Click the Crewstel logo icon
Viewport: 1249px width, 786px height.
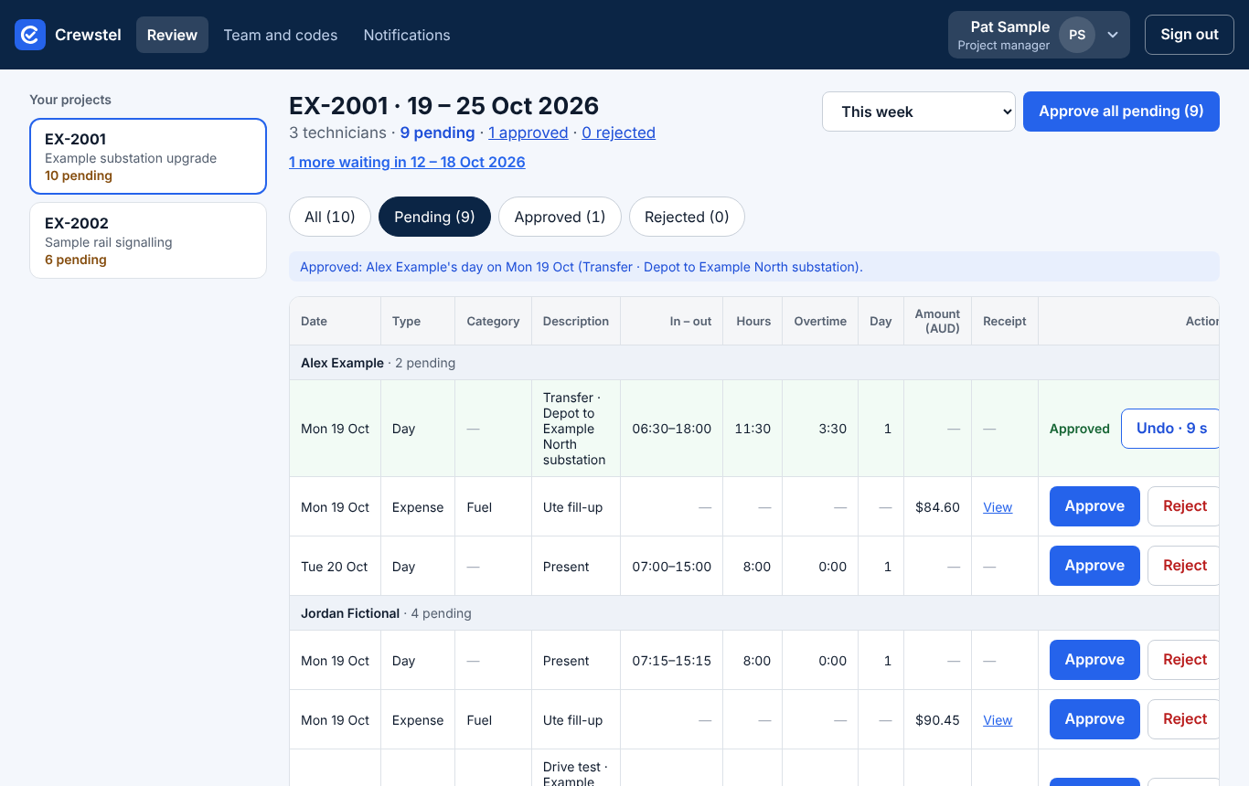pyautogui.click(x=30, y=35)
